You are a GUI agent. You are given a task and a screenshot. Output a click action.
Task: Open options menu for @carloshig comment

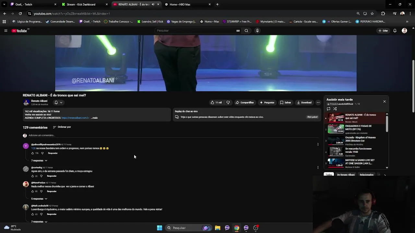click(x=318, y=168)
